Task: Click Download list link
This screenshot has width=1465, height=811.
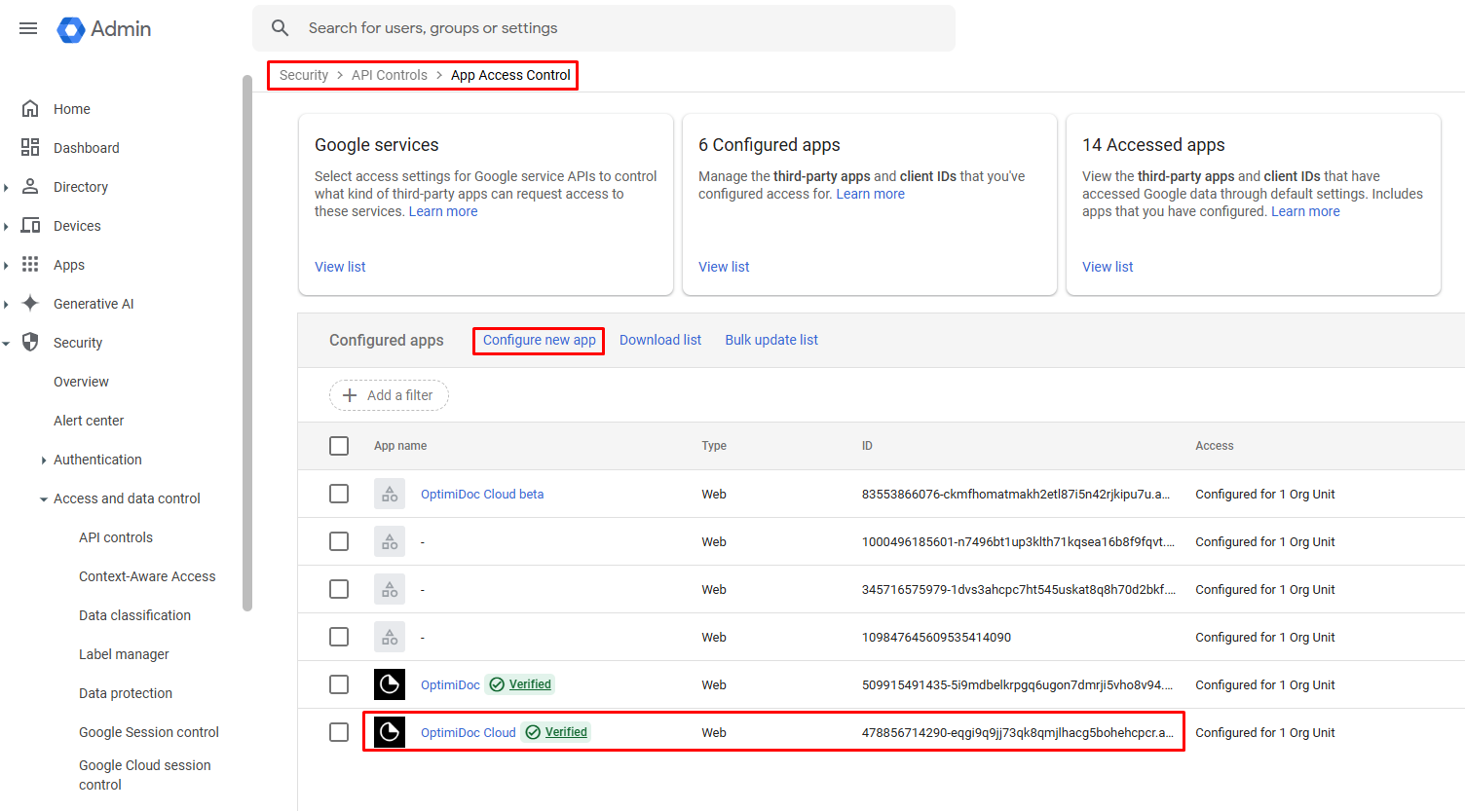Action: tap(660, 340)
